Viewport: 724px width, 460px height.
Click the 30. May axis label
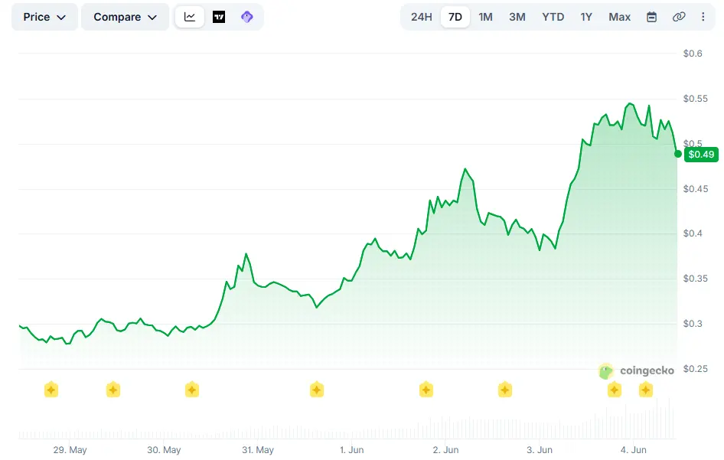pyautogui.click(x=164, y=450)
